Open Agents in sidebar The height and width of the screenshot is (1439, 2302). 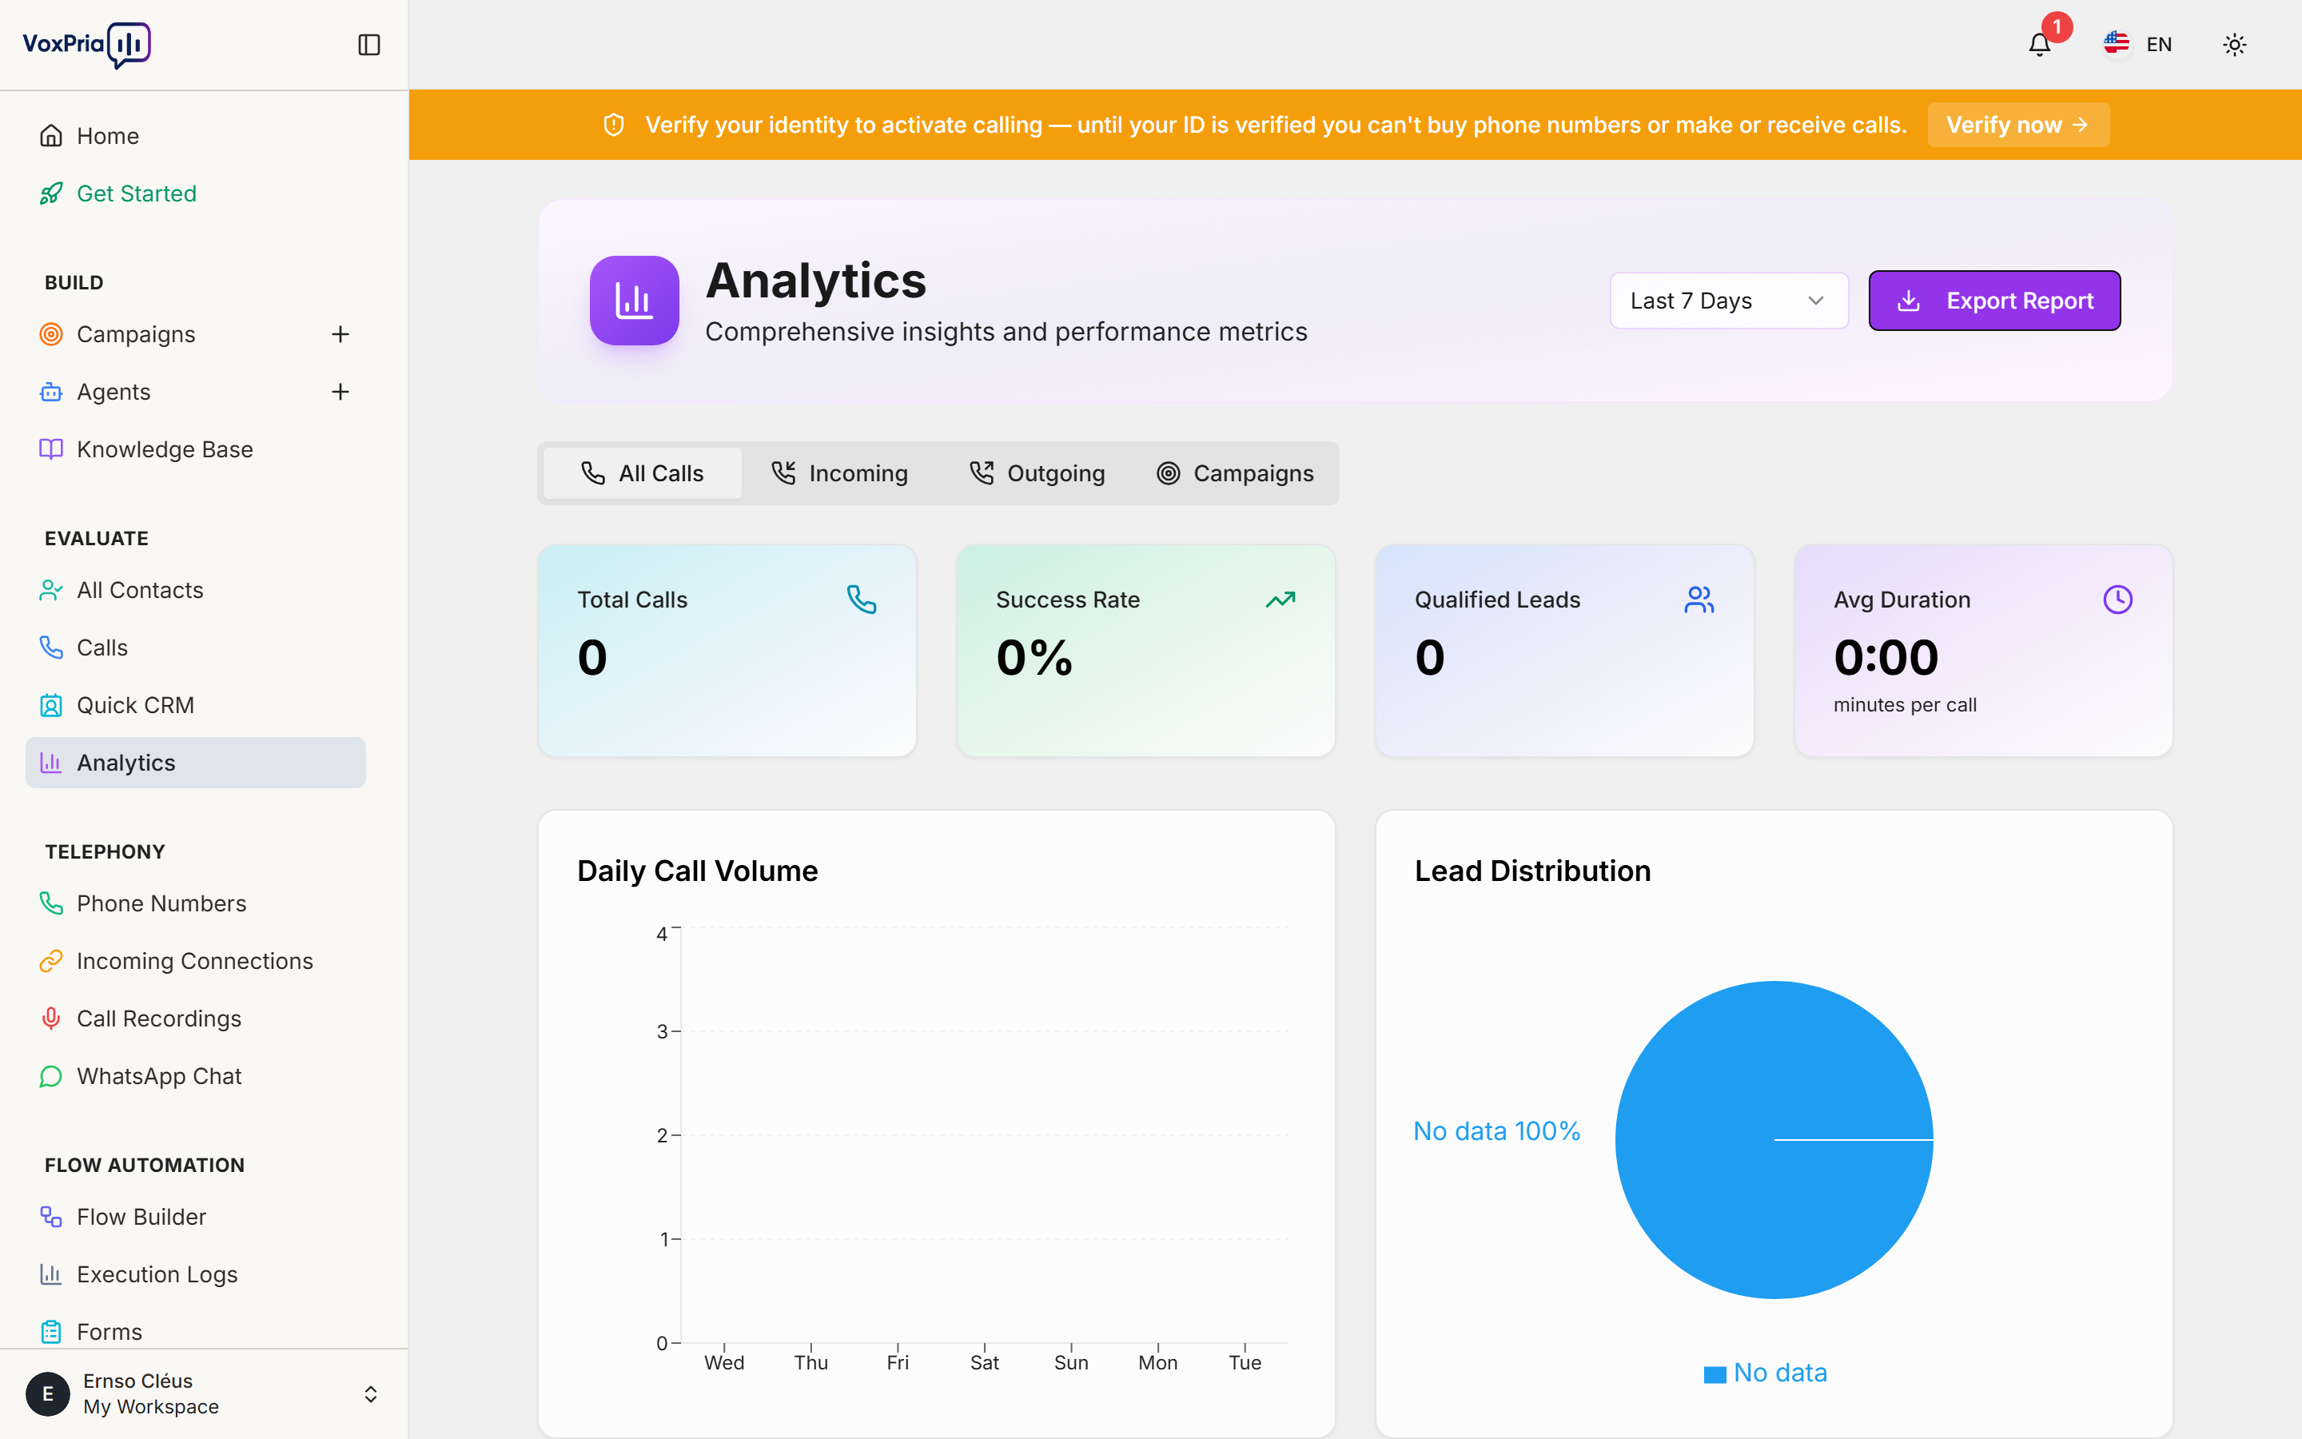tap(171, 392)
